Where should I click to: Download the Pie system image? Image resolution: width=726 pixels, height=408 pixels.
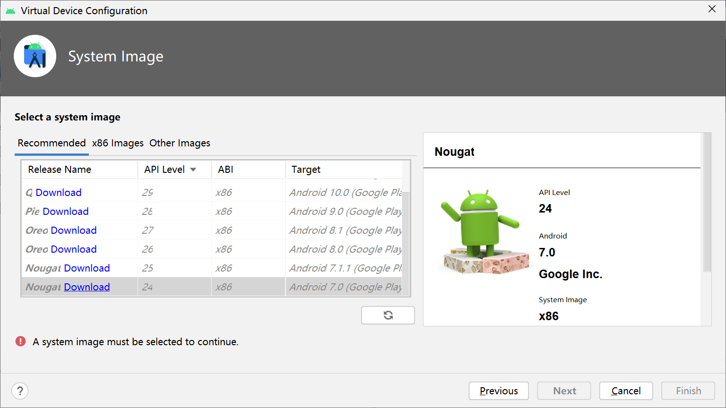pos(66,212)
